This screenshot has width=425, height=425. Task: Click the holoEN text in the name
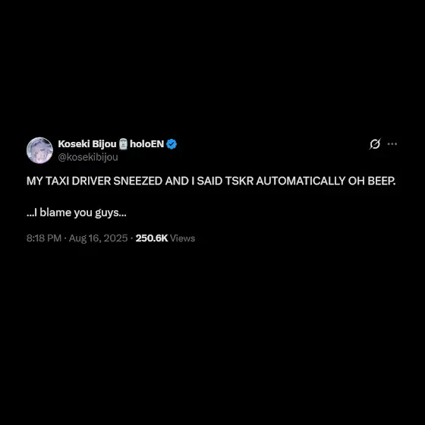pos(146,144)
